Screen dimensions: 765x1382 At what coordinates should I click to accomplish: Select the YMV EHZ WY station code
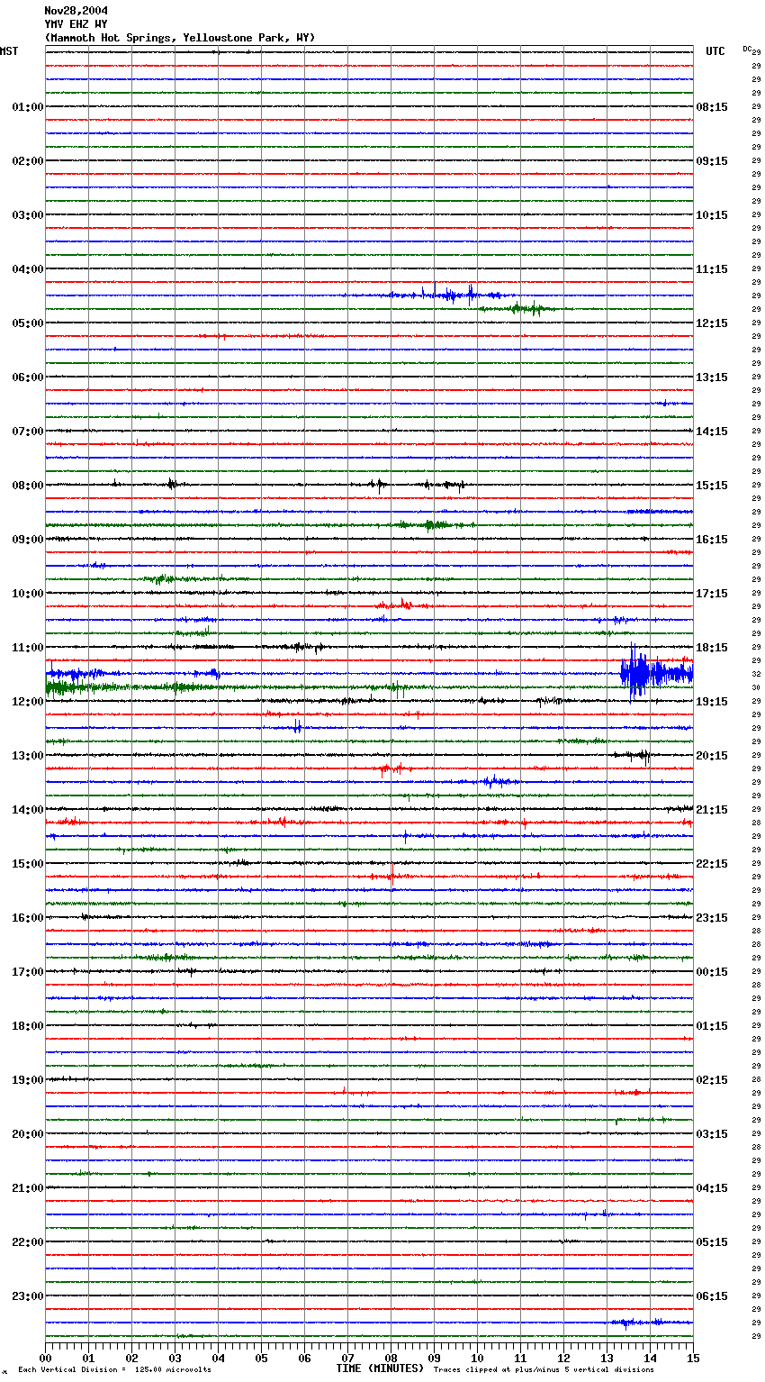[76, 24]
